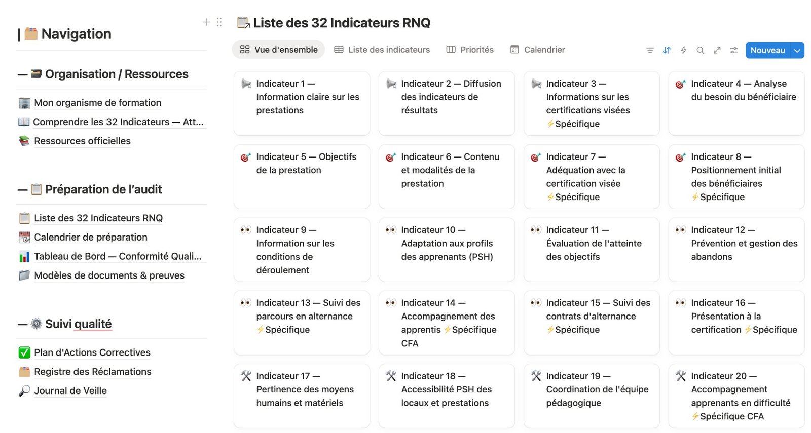Click the Suivi qualité heading text
The width and height of the screenshot is (811, 433).
click(x=78, y=324)
